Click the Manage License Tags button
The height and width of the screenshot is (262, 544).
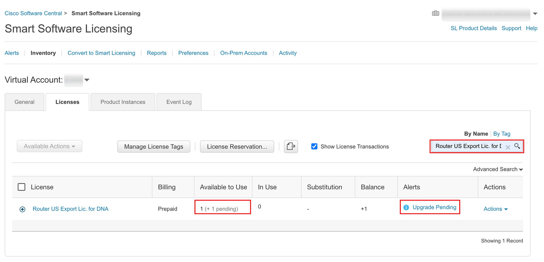click(154, 146)
